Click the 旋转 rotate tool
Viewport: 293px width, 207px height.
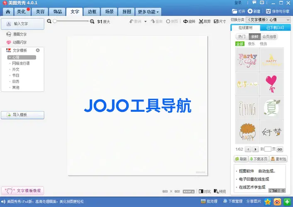click(189, 22)
